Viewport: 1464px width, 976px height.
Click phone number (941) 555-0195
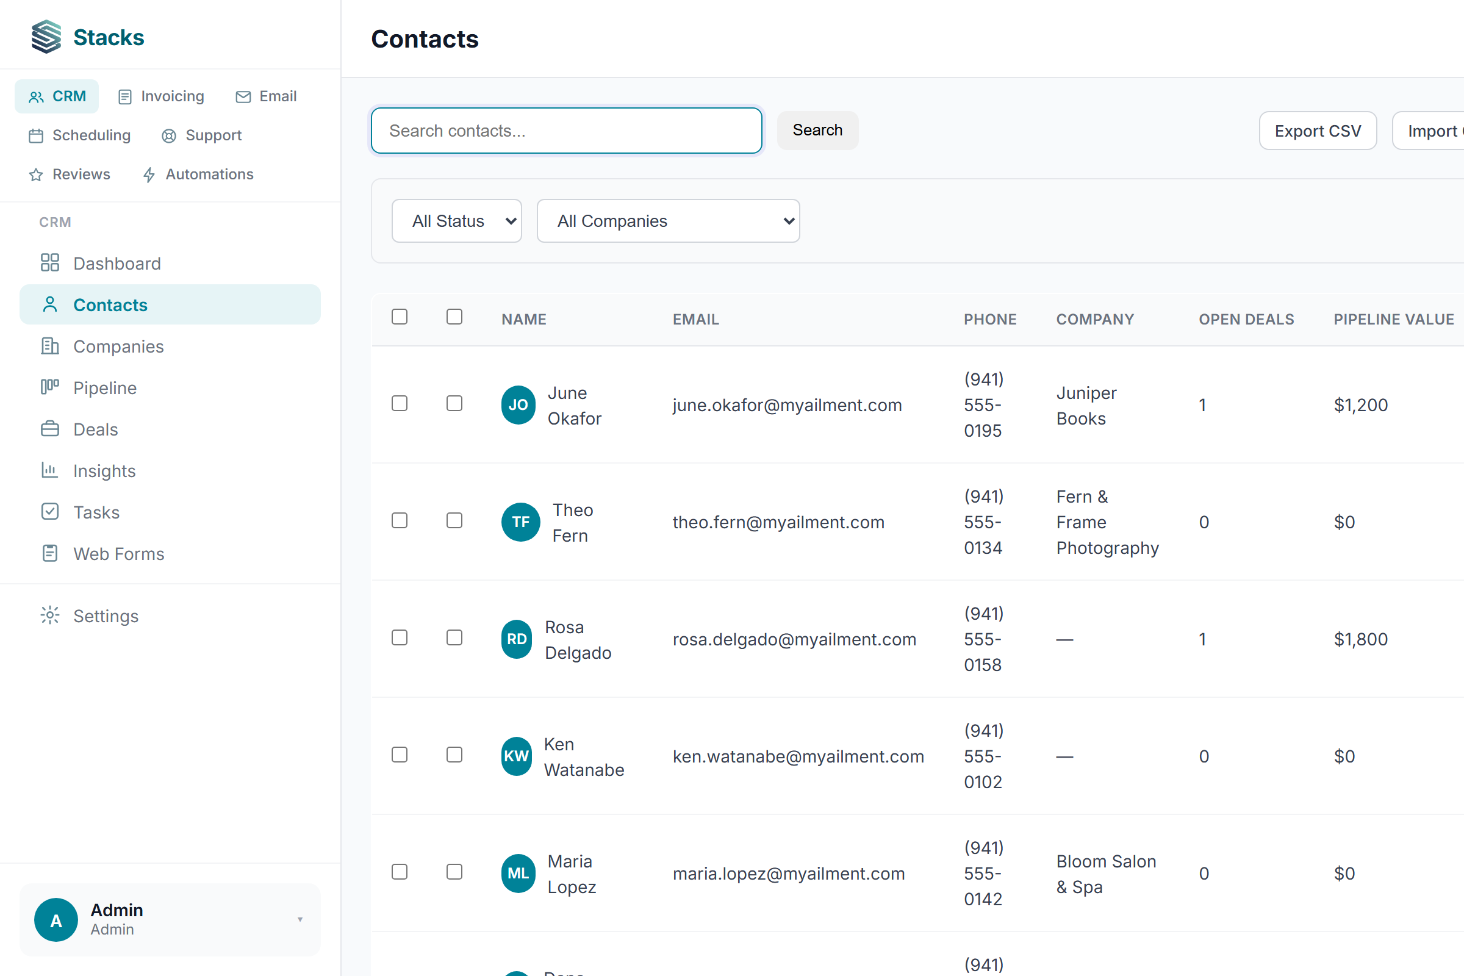[x=984, y=404]
